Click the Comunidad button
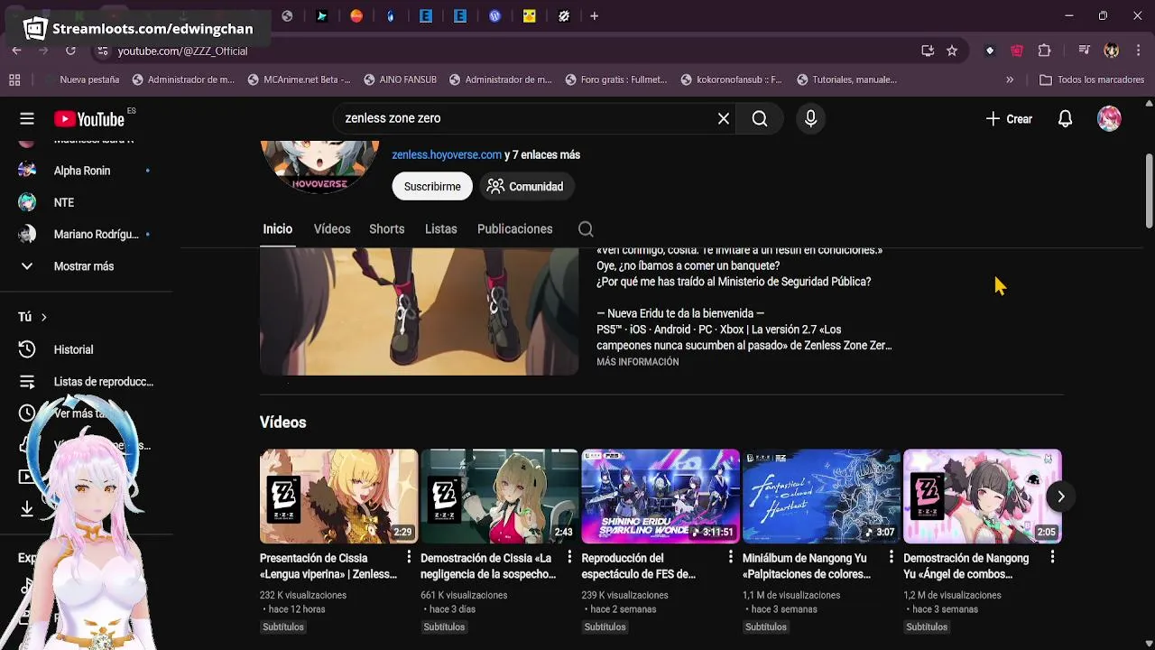The height and width of the screenshot is (650, 1155). click(x=525, y=186)
